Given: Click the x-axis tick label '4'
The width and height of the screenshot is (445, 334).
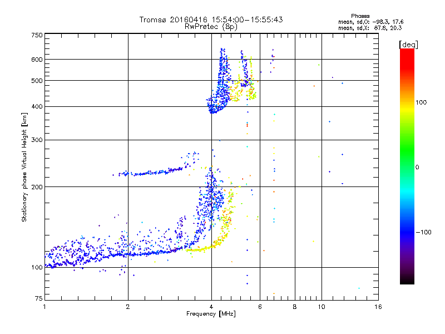Looking at the screenshot, I should 211,307.
